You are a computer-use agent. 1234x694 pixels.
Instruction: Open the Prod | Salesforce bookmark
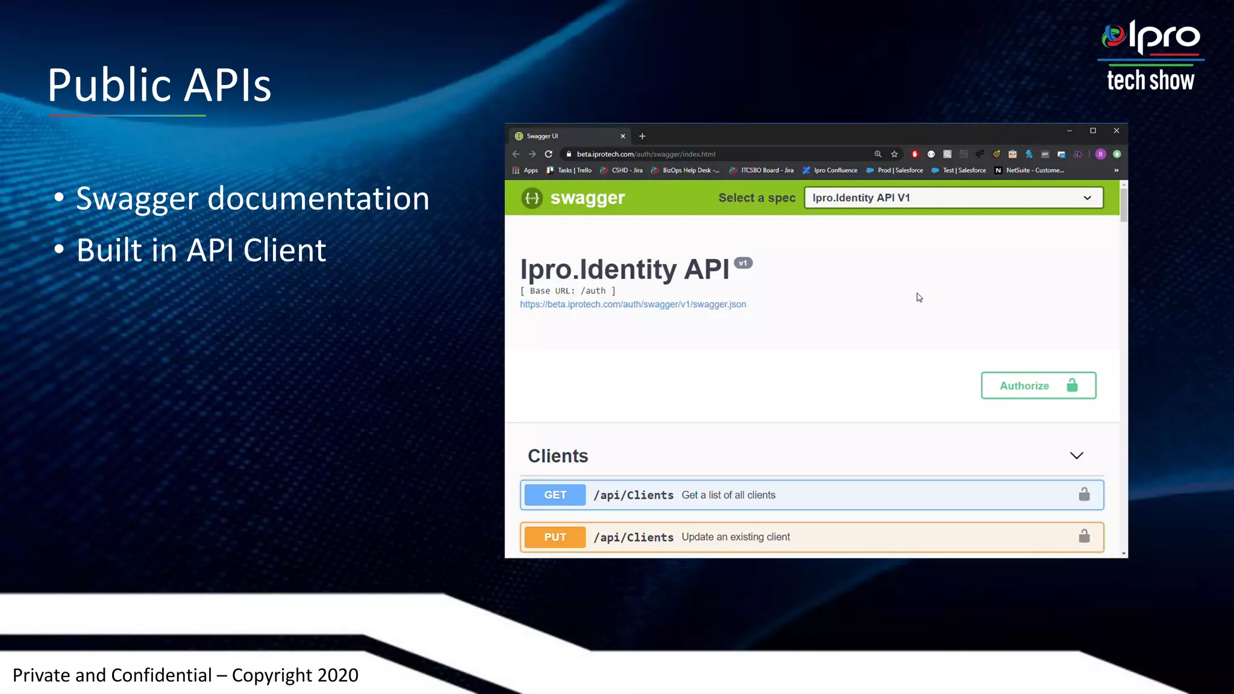[x=894, y=170]
